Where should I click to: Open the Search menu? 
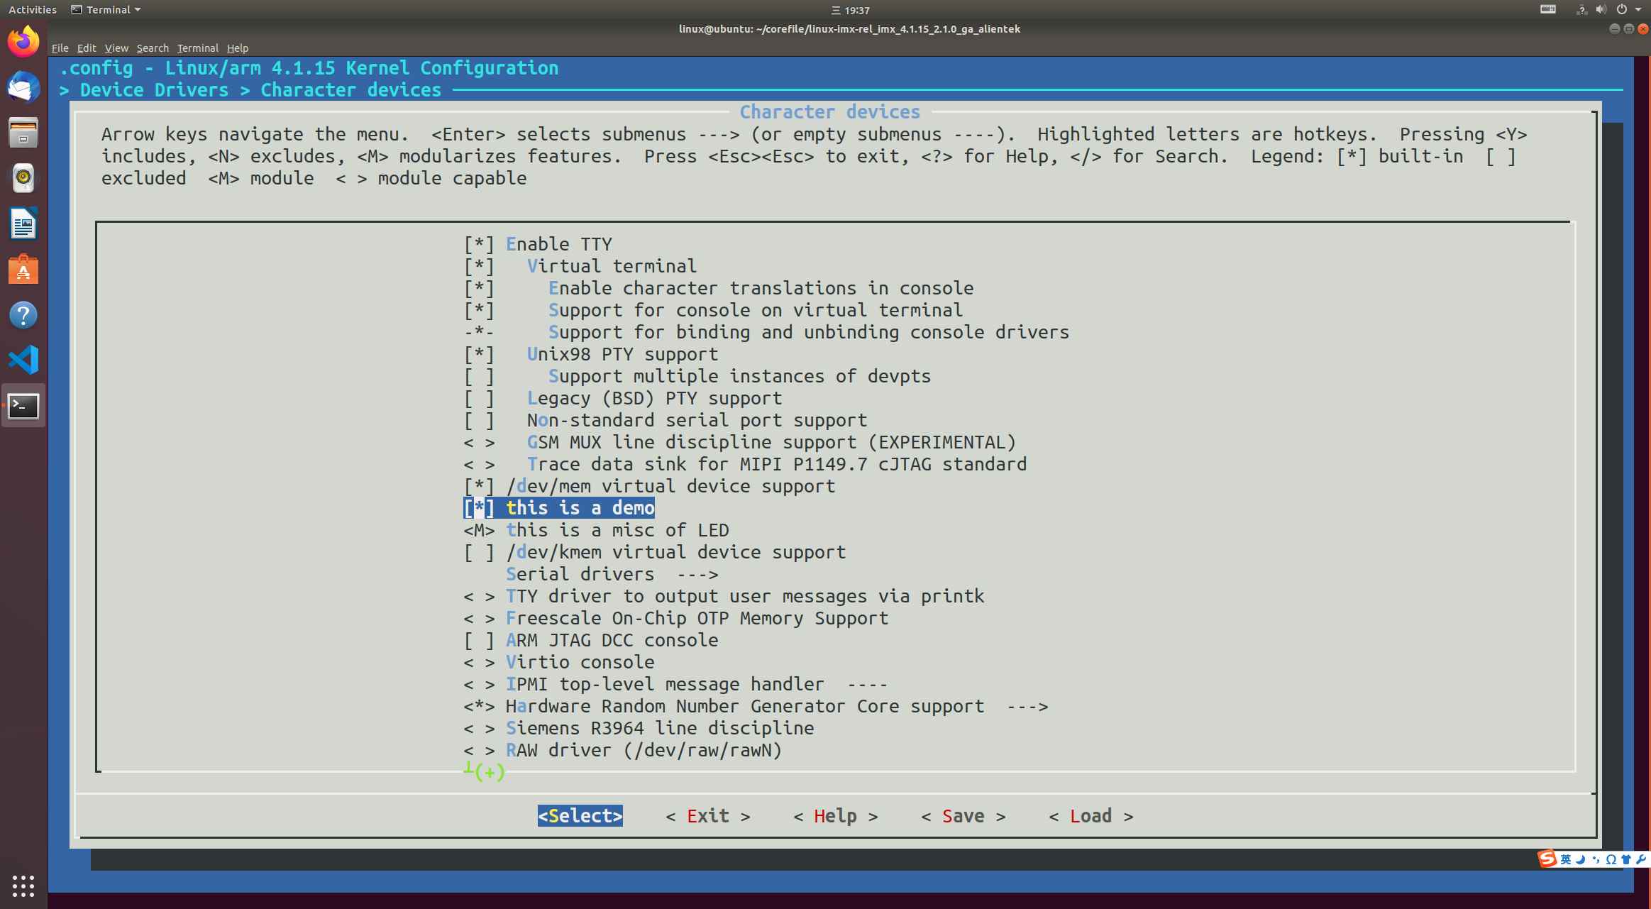tap(152, 48)
